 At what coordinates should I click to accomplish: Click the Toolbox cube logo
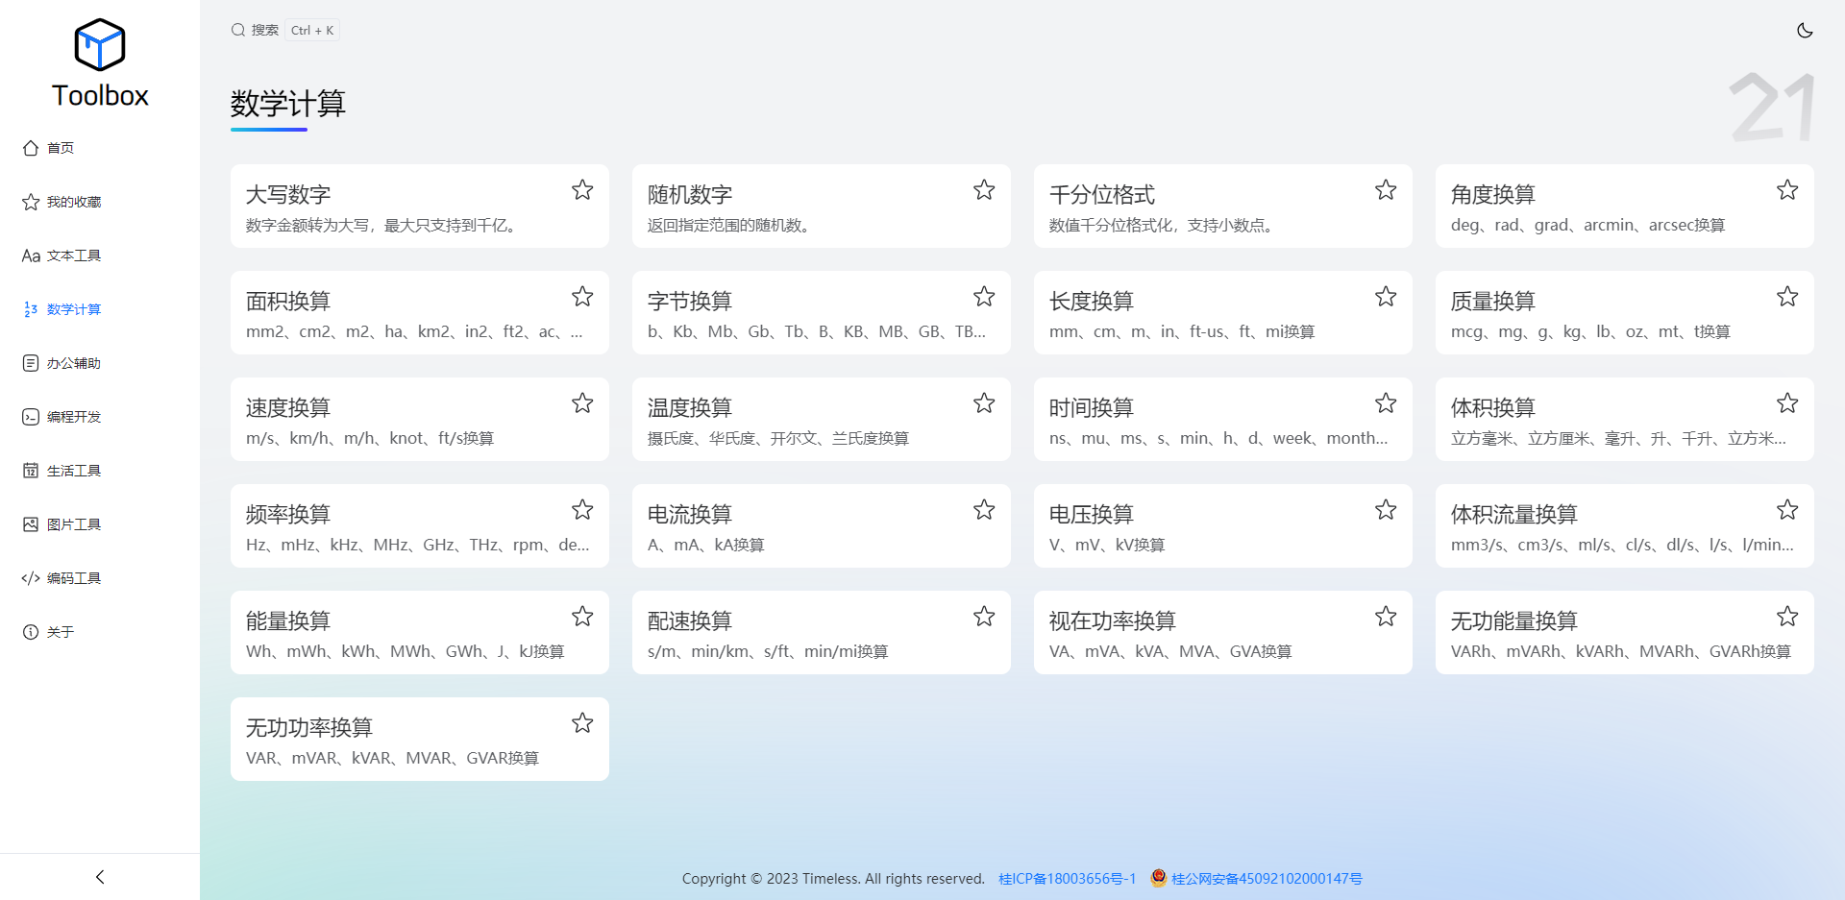pyautogui.click(x=100, y=44)
